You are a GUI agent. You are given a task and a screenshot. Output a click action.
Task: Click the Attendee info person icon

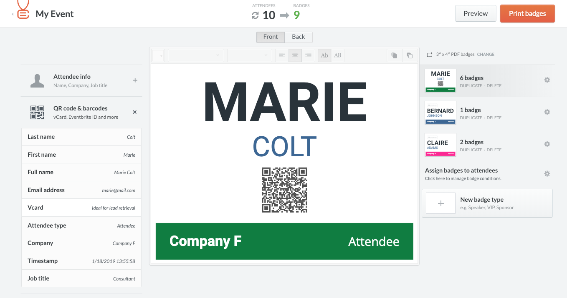pos(38,81)
